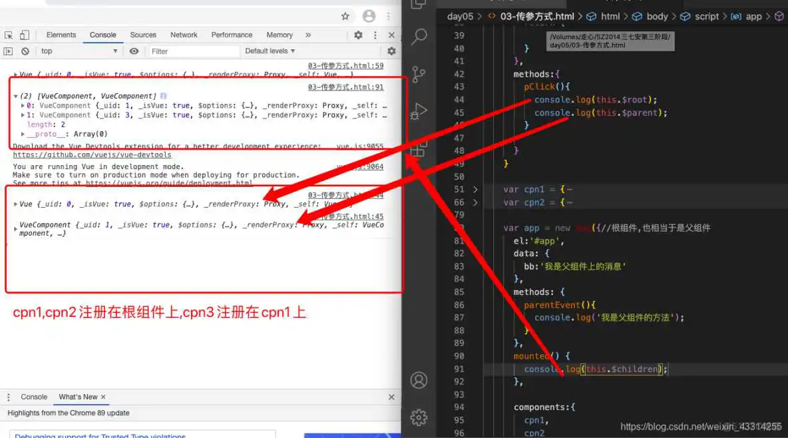Place cursor on line 91 this.$children
The height and width of the screenshot is (438, 788).
click(622, 369)
